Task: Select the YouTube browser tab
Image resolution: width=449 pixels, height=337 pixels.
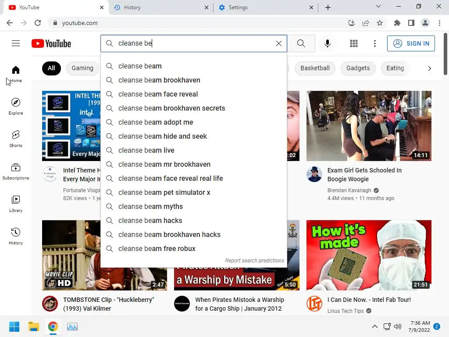Action: pos(56,7)
